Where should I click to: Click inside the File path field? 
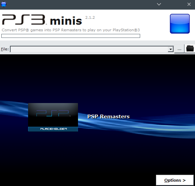coord(89,49)
